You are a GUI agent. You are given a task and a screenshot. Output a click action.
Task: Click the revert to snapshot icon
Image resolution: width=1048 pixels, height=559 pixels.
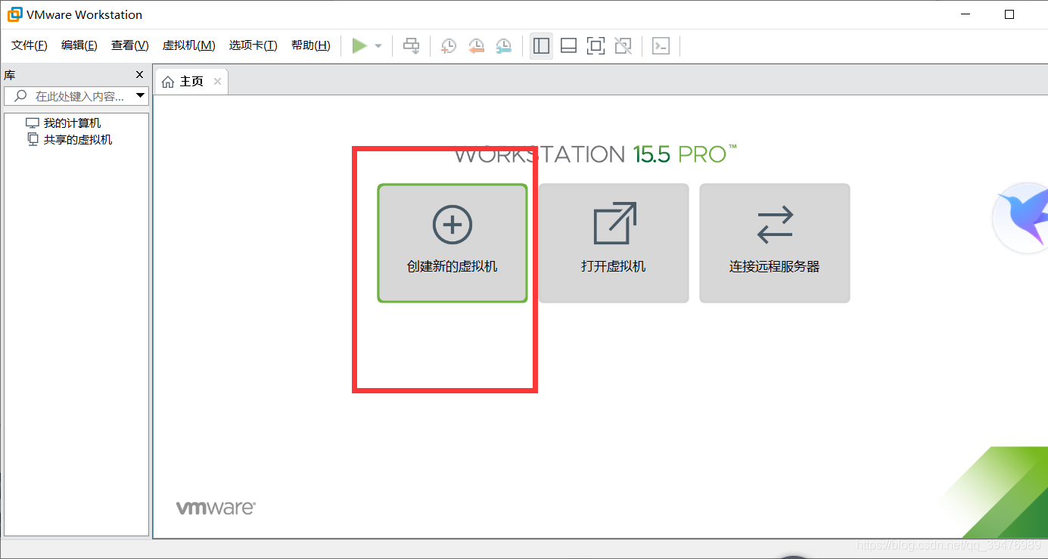tap(476, 46)
